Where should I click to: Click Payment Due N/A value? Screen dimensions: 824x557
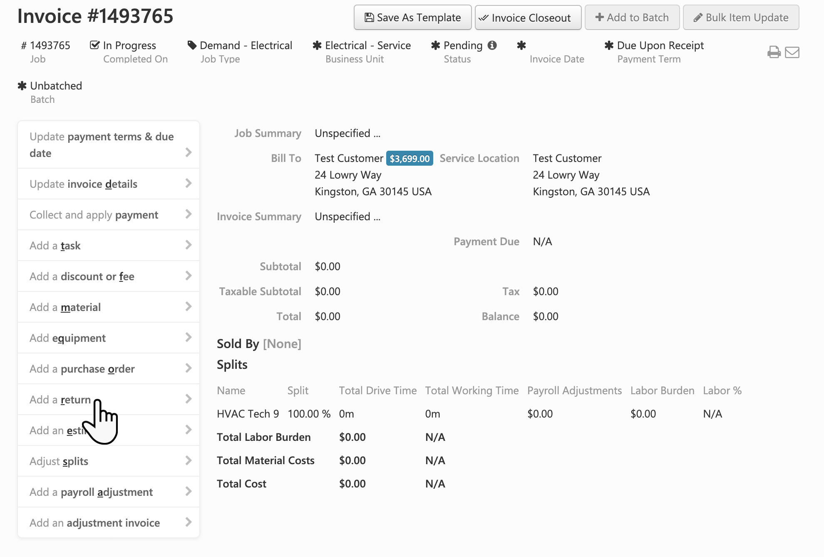[x=542, y=241]
